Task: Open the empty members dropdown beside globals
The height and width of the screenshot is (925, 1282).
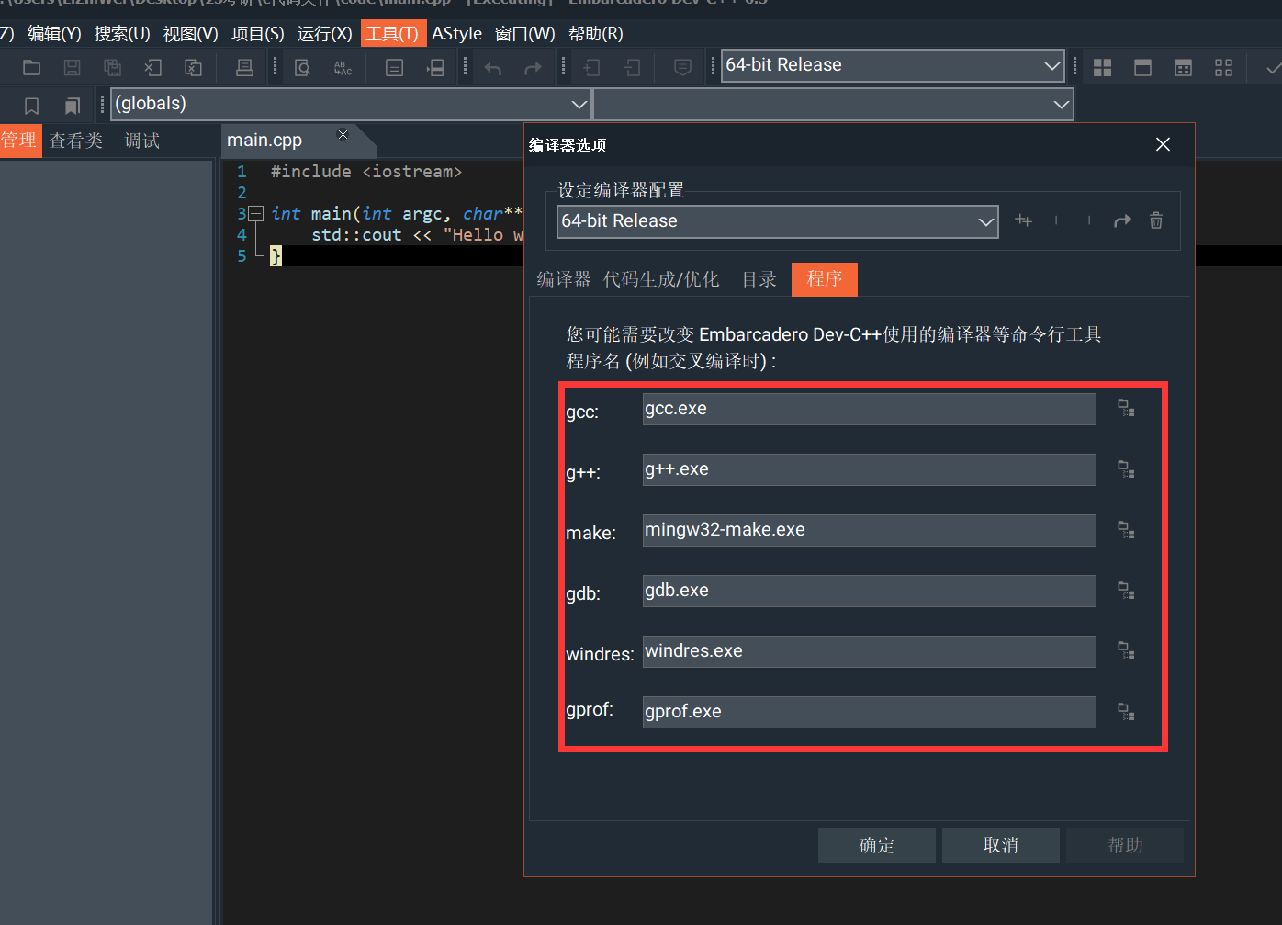Action: (x=833, y=104)
